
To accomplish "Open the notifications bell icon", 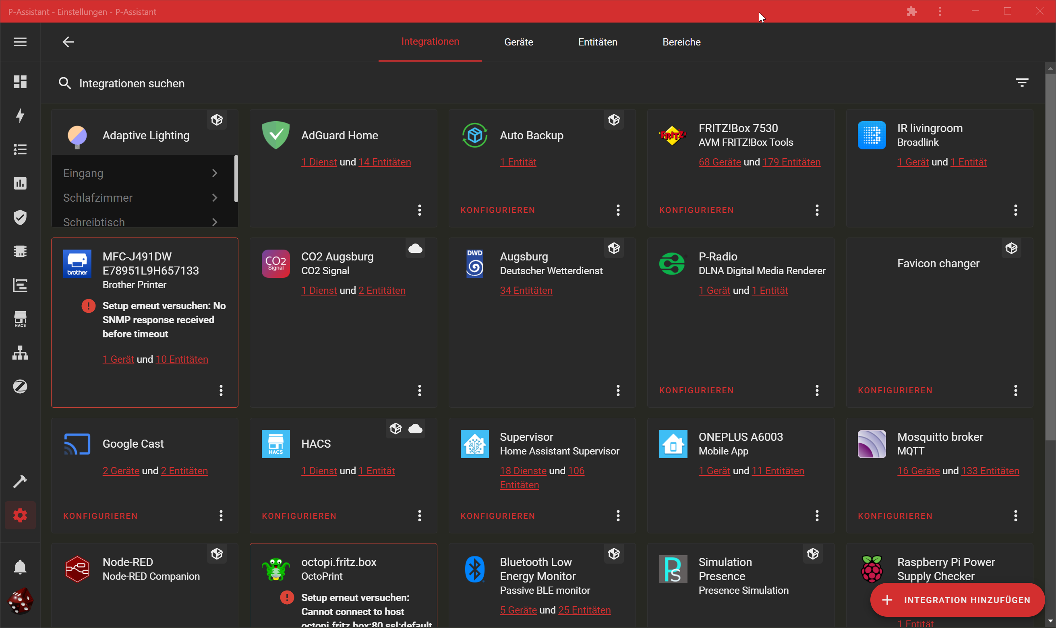I will (x=20, y=567).
